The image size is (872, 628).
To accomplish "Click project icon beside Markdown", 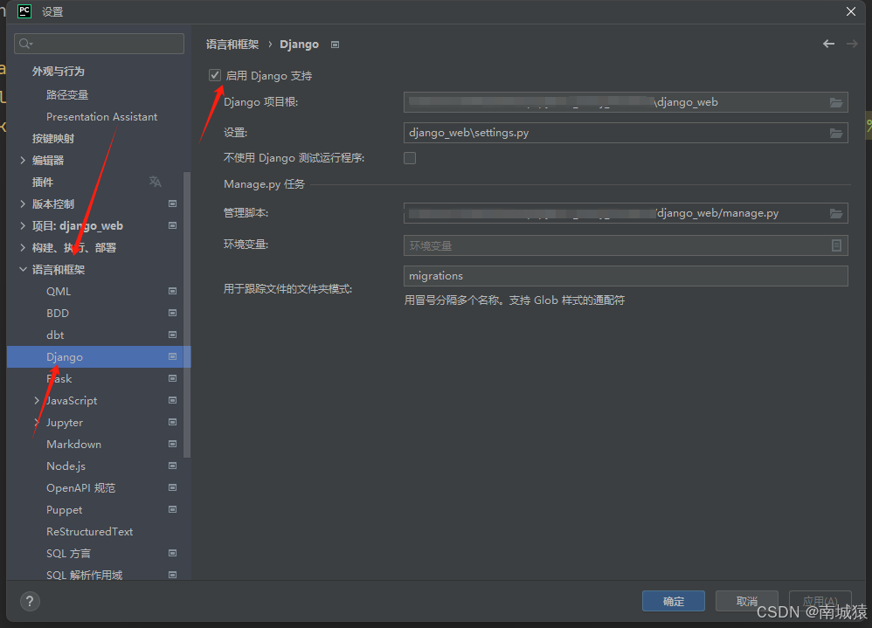I will tap(172, 444).
